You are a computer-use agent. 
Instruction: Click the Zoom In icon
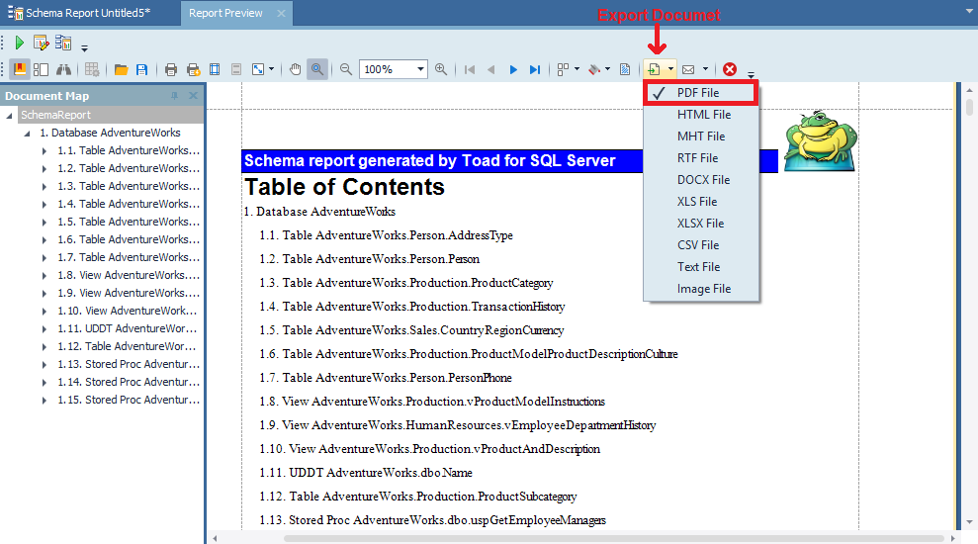[441, 69]
